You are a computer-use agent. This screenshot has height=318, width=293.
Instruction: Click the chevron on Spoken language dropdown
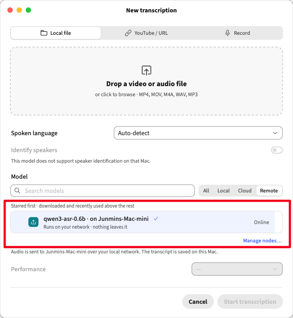click(275, 133)
